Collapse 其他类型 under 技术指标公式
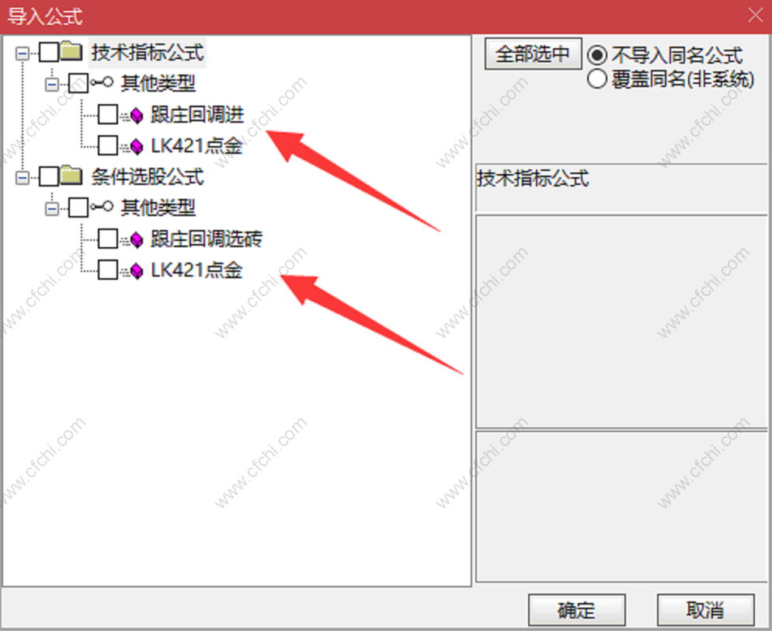Viewport: 772px width, 631px height. point(52,85)
